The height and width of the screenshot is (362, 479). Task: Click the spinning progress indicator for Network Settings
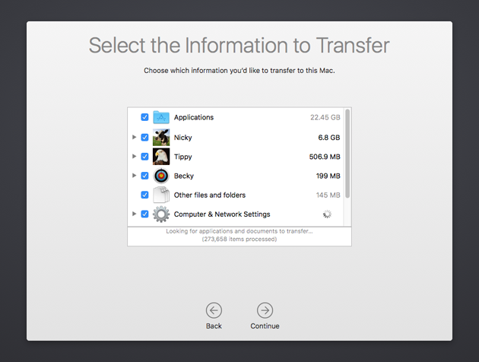pyautogui.click(x=327, y=214)
